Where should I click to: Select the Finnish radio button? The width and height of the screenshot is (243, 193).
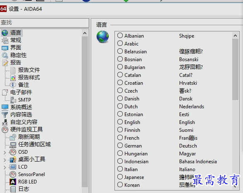pos(120,129)
